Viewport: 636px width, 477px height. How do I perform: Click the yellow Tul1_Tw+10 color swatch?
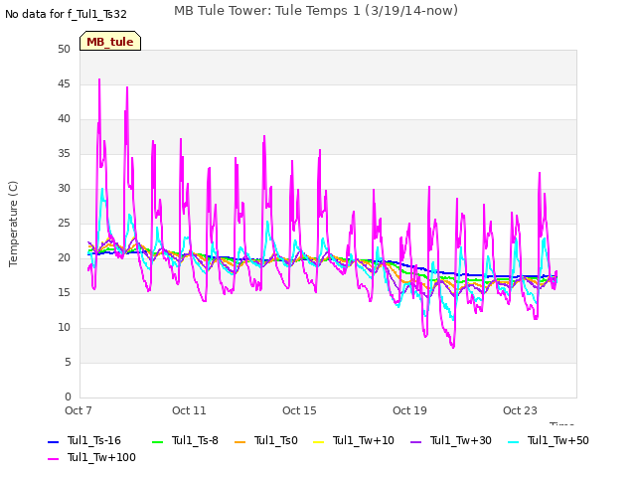coord(319,441)
